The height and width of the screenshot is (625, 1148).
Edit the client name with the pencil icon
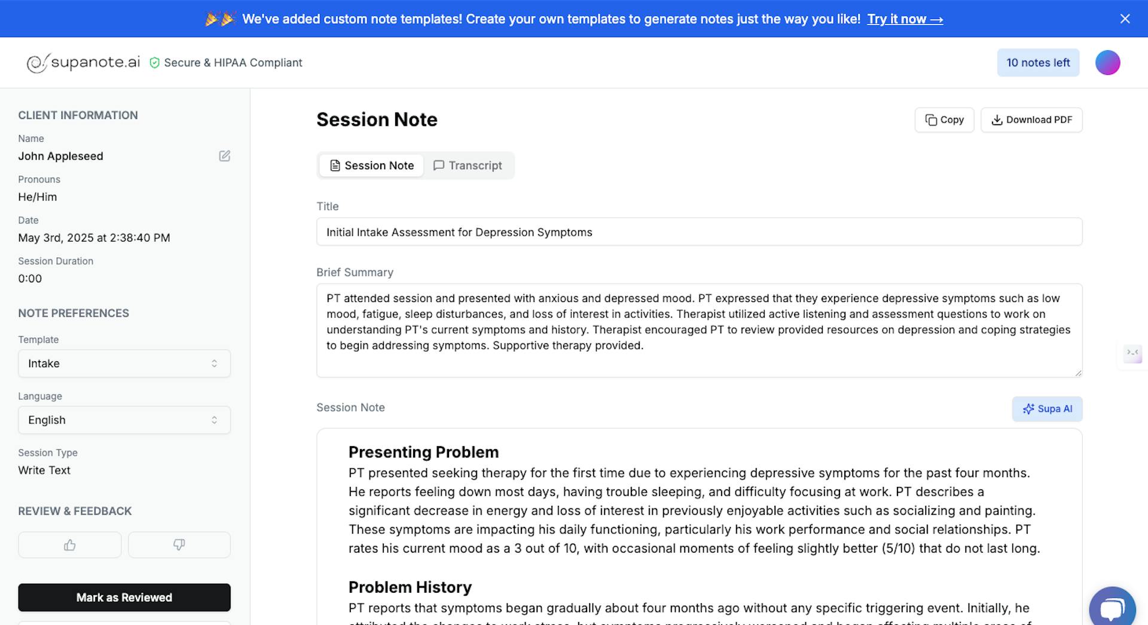click(x=224, y=156)
